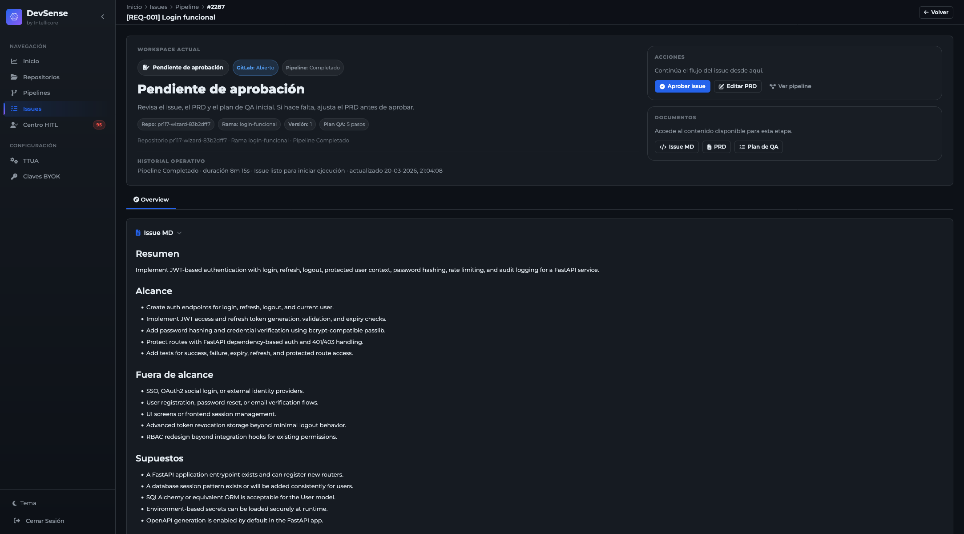Open TTUA configuration settings
Screen dimensions: 964x534
(30, 161)
